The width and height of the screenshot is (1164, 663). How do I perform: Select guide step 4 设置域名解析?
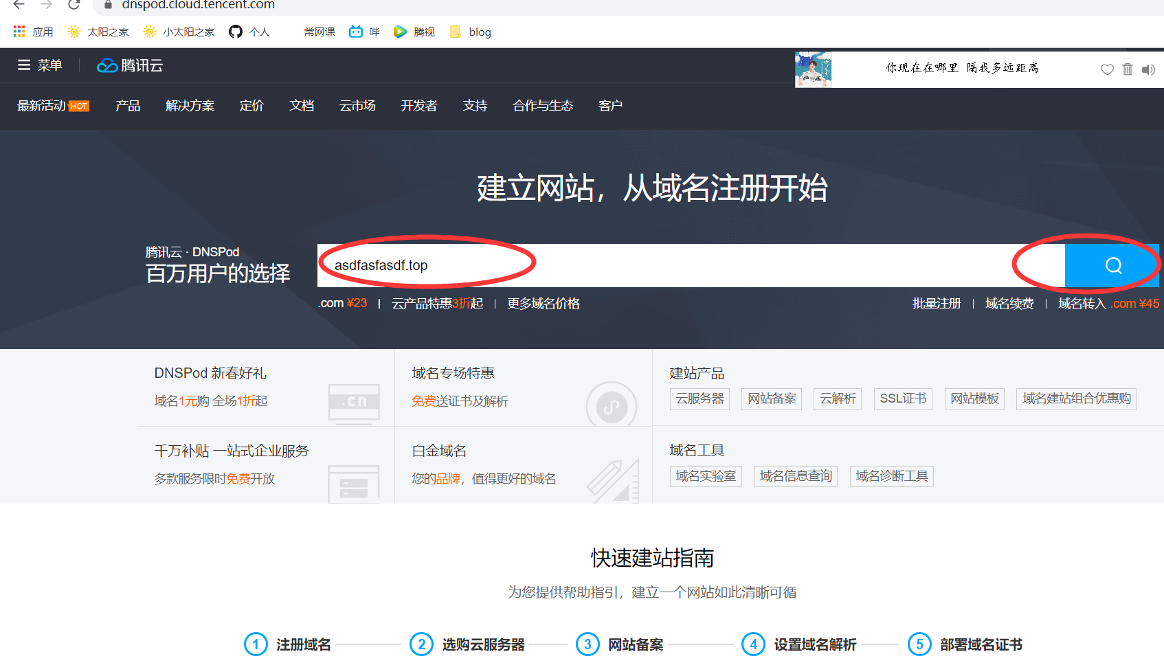pos(799,644)
